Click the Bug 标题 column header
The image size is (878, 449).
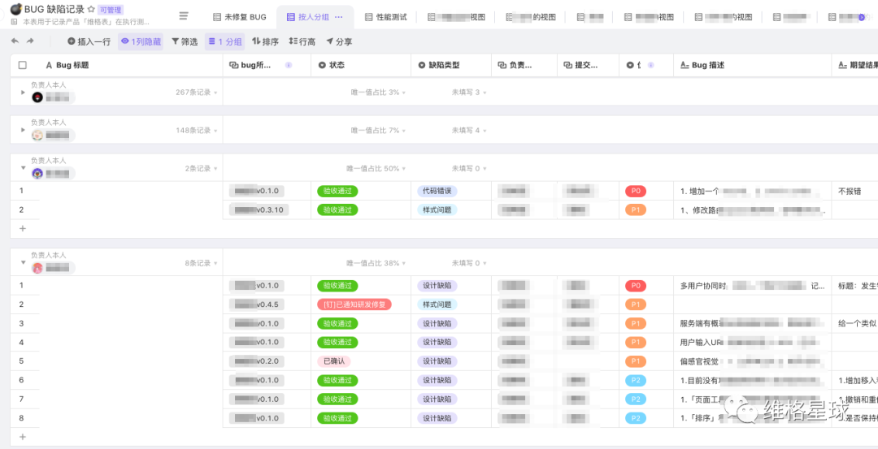tap(116, 65)
